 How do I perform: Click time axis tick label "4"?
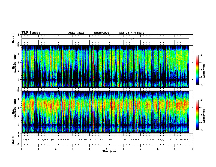90,149
